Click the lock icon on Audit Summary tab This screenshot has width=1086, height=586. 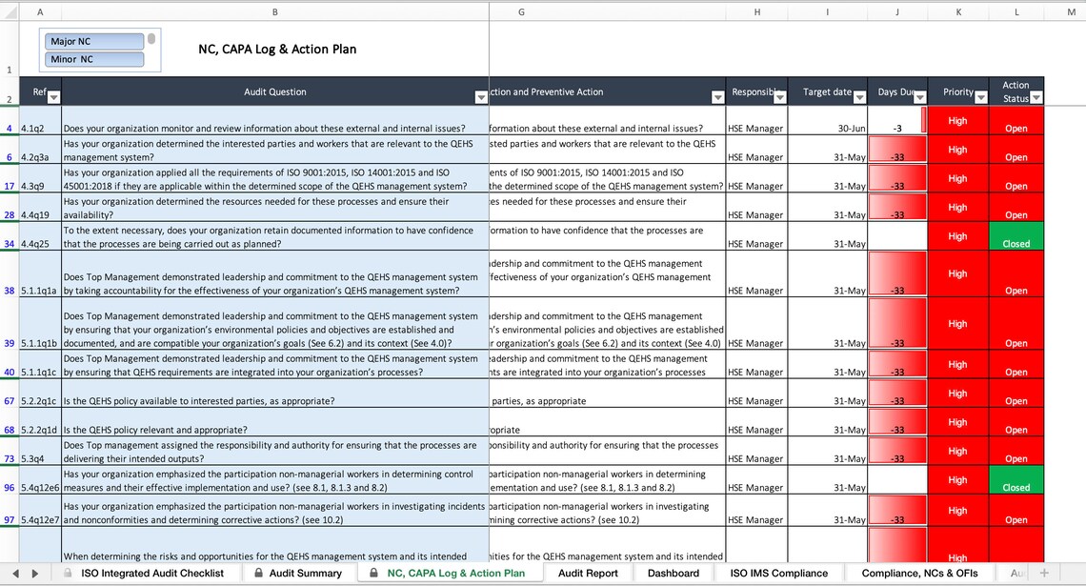coord(257,574)
